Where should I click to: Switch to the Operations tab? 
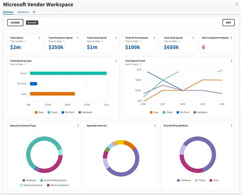point(23,12)
